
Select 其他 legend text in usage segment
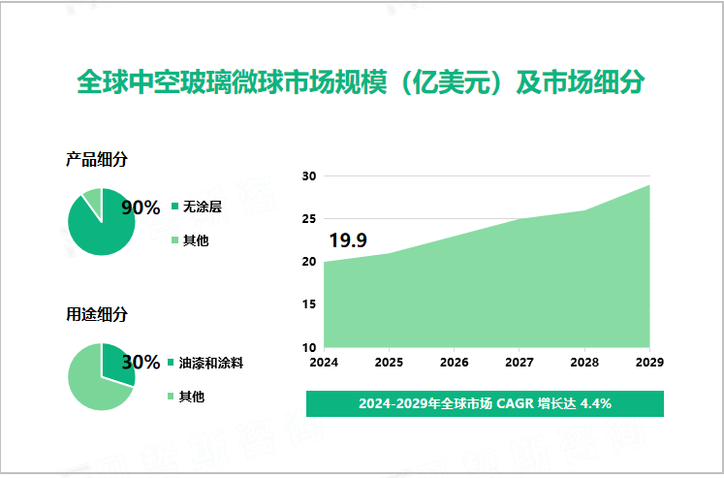click(192, 397)
